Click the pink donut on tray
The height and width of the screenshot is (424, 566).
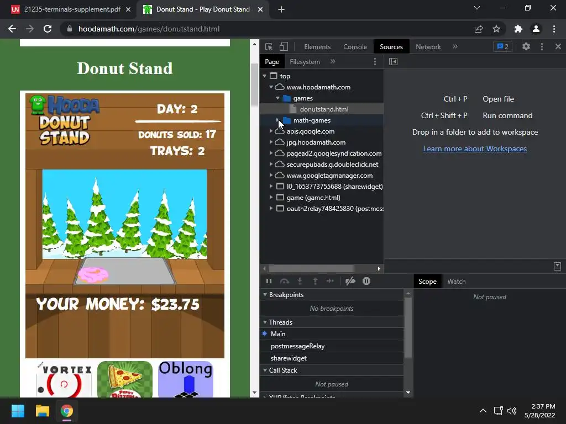pos(93,275)
